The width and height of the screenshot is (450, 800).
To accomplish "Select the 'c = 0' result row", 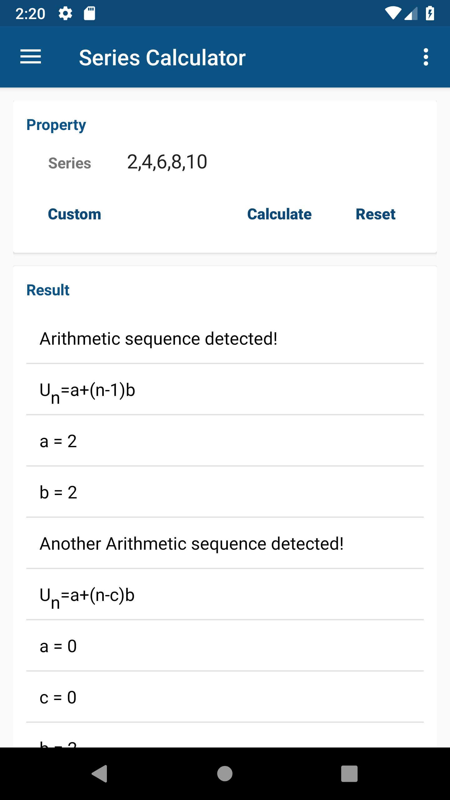I will tap(225, 697).
